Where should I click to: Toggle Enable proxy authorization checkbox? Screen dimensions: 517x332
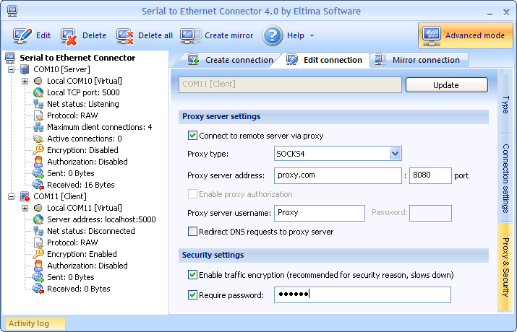point(192,194)
